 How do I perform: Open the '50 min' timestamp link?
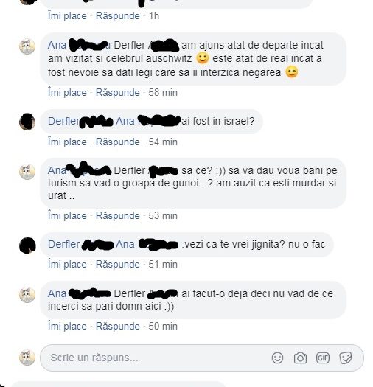163,326
